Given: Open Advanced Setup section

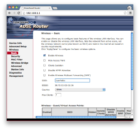Looking at the screenshot, I should pyautogui.click(x=18, y=46).
